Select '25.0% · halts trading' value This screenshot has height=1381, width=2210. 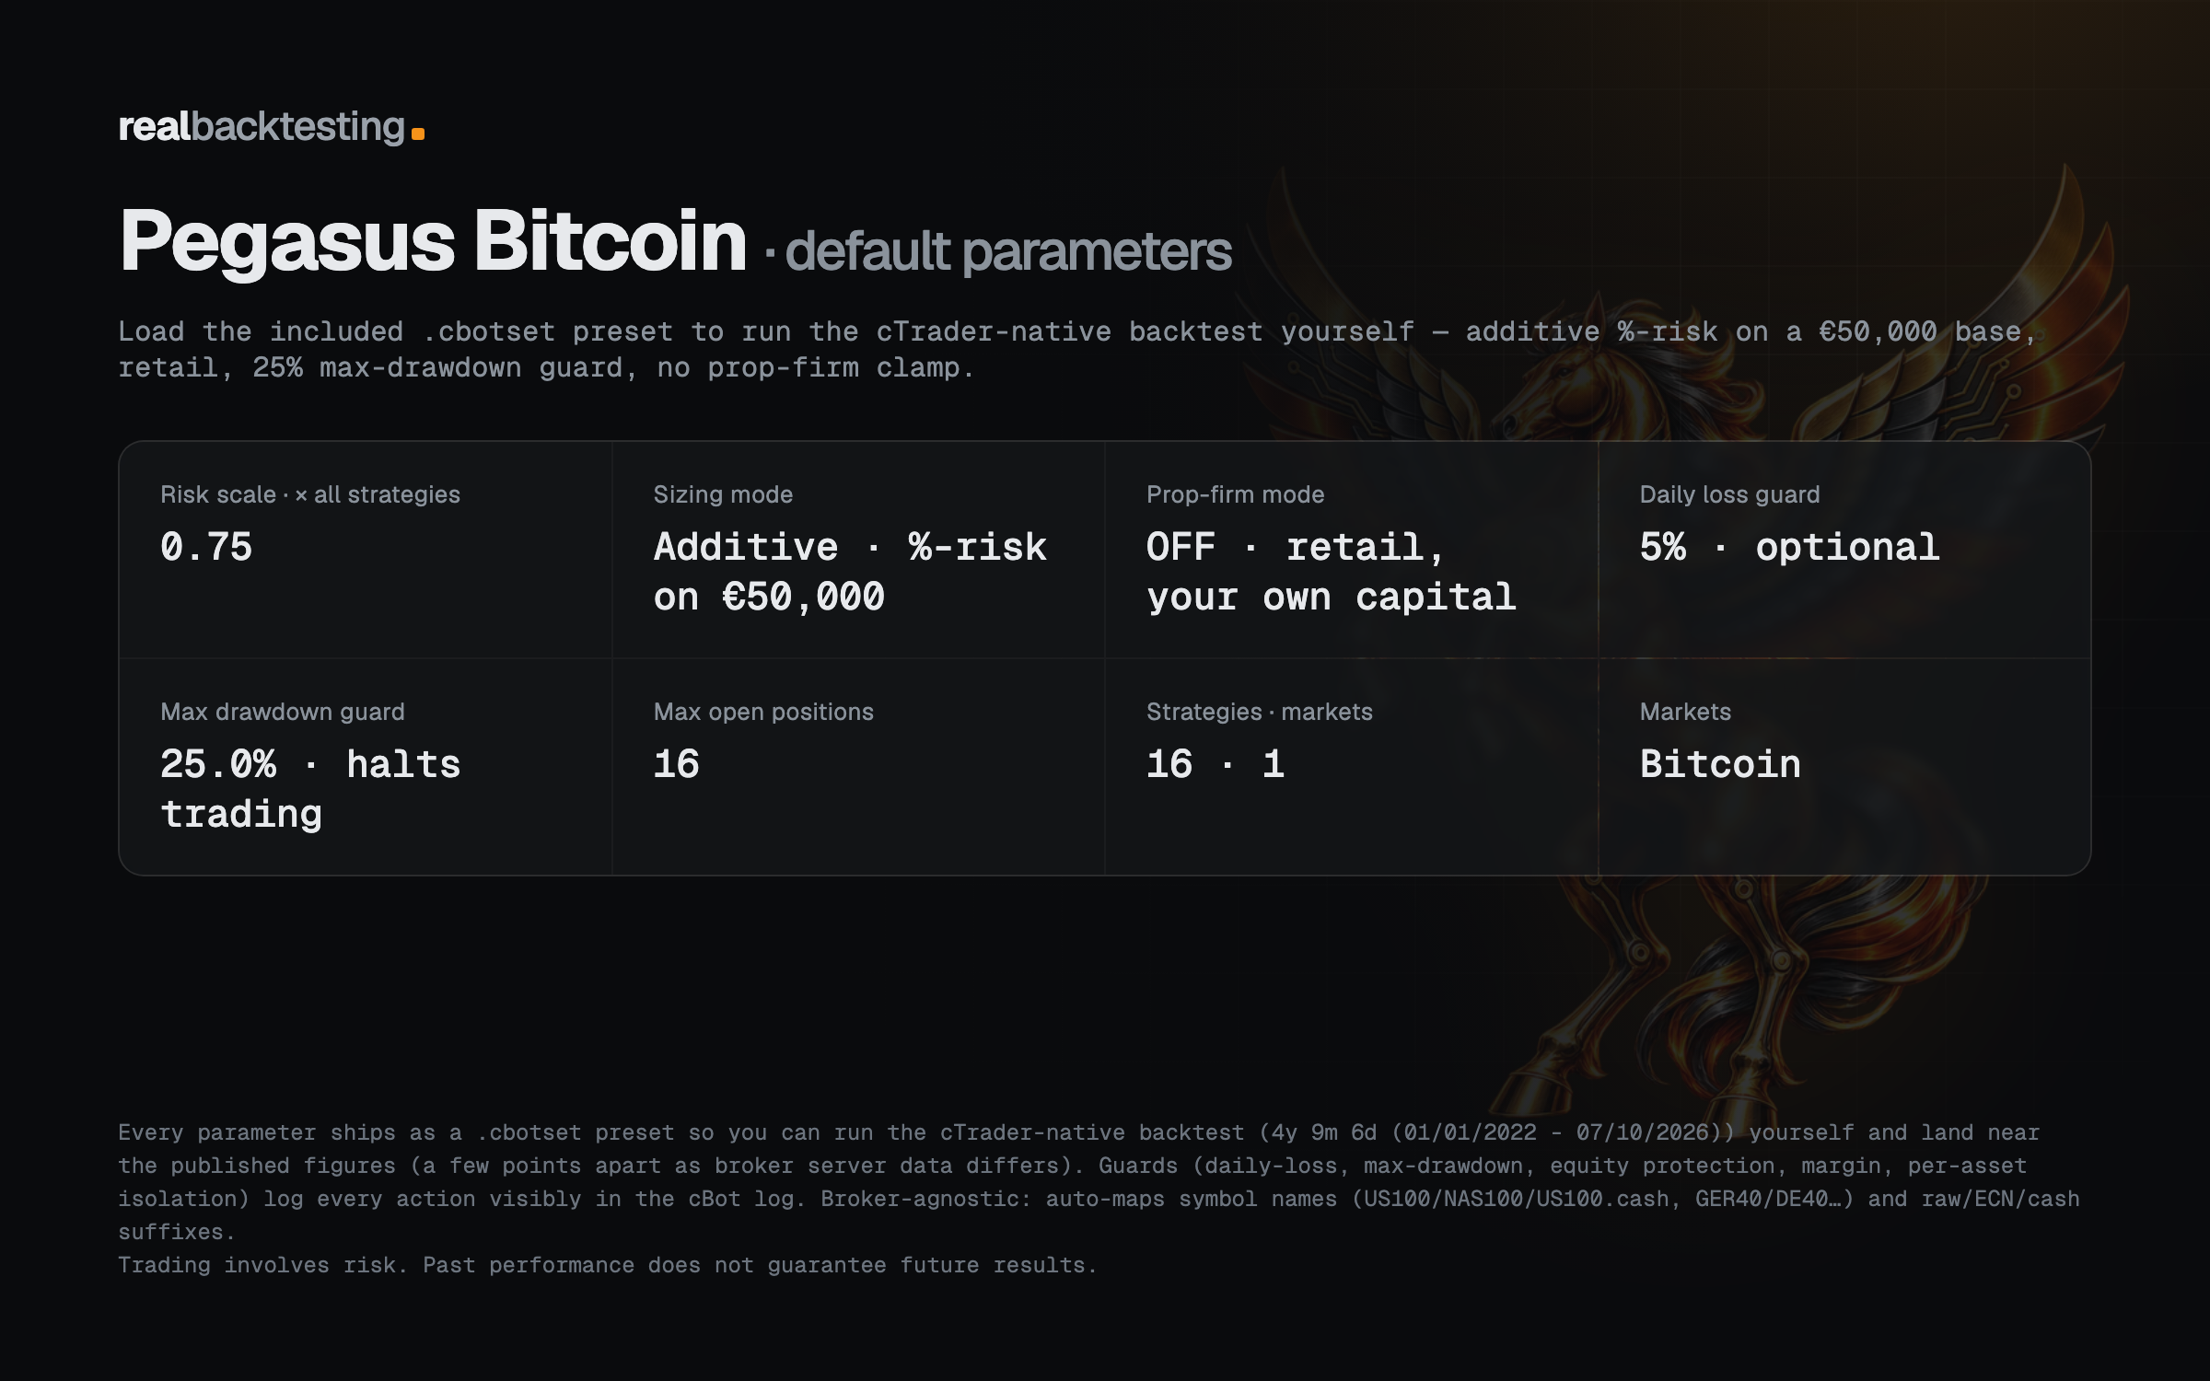coord(310,789)
